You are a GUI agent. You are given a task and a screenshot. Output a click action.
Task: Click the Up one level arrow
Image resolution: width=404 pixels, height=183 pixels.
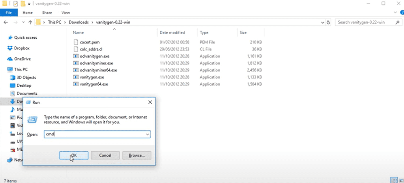pyautogui.click(x=30, y=22)
